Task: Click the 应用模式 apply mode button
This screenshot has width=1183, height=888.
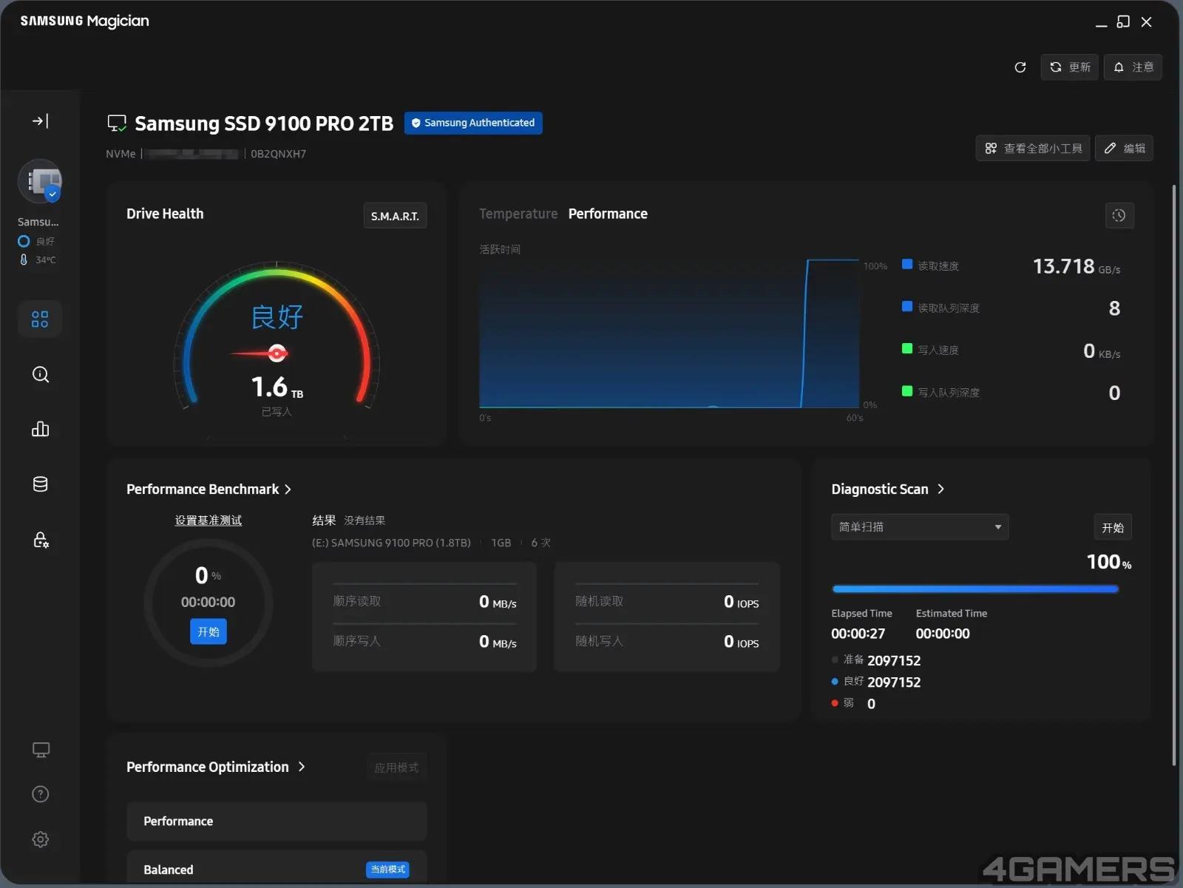Action: pyautogui.click(x=396, y=767)
